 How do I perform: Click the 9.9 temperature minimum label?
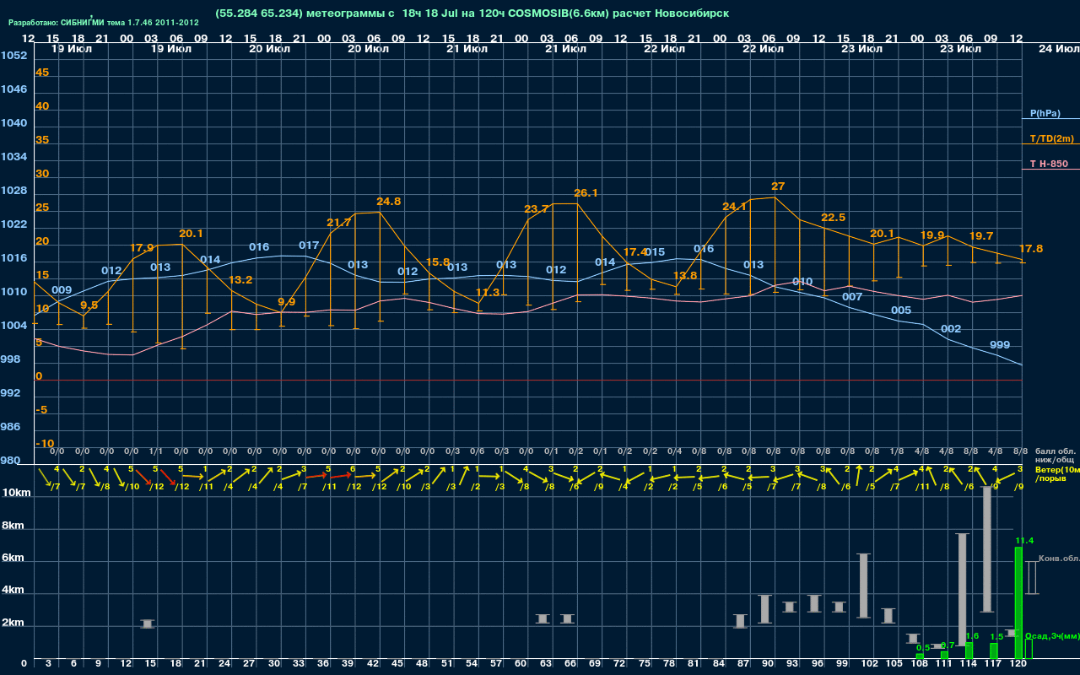pyautogui.click(x=287, y=302)
